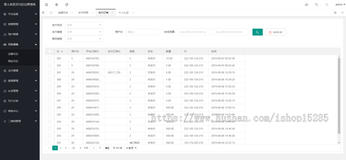This screenshot has width=346, height=160.
Task: Collapse the sidebar with the menu-fold icon
Action: pyautogui.click(x=47, y=4)
